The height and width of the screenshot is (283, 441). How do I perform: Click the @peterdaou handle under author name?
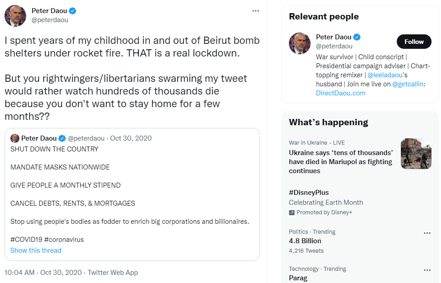pos(50,20)
